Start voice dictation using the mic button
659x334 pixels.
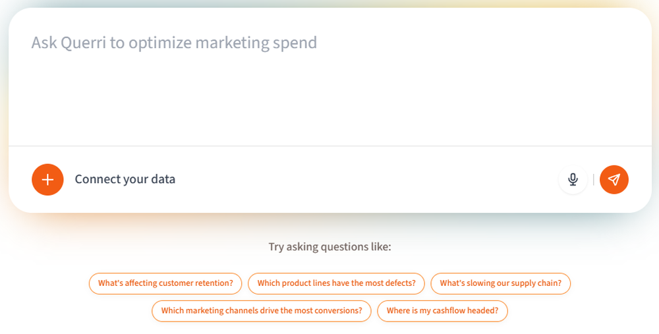coord(573,179)
